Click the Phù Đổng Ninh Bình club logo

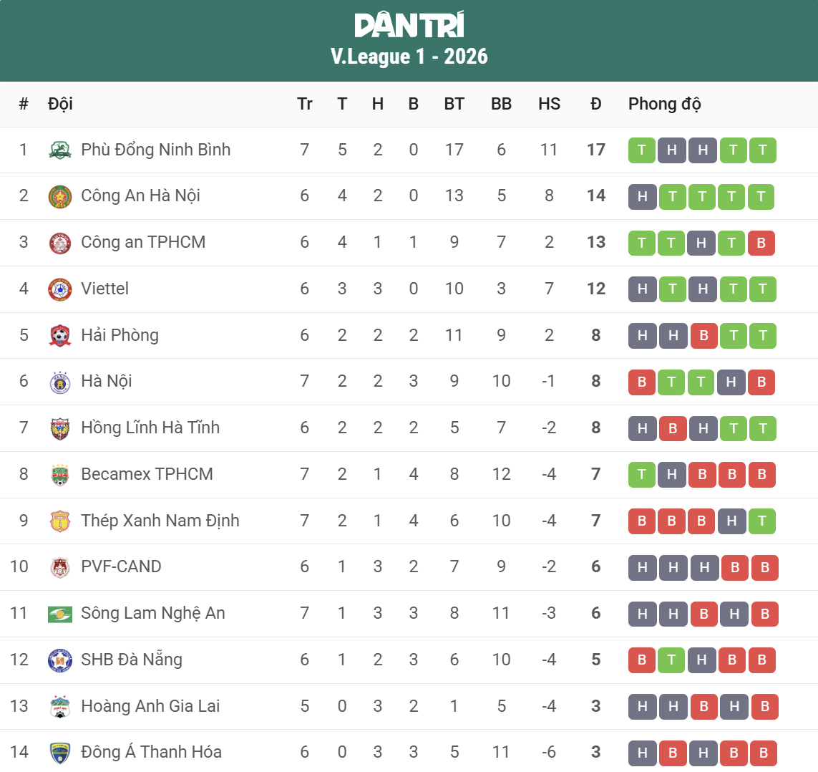point(60,150)
